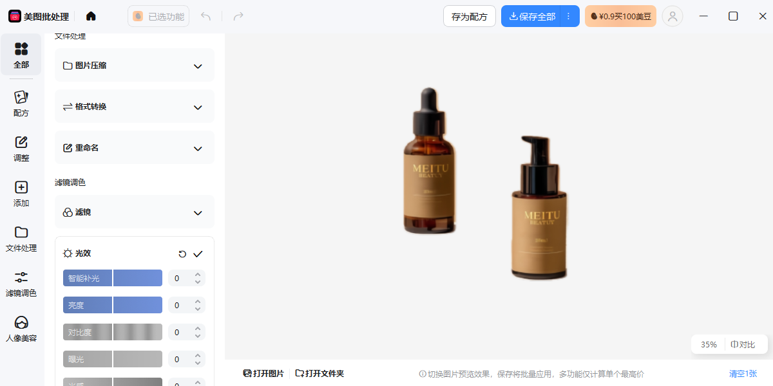Viewport: 773px width, 386px height.
Task: Open the 添加 add section in sidebar
Action: pos(21,194)
